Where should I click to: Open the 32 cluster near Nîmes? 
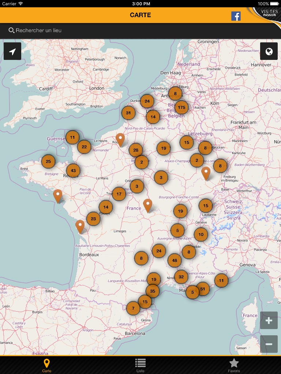point(181,277)
